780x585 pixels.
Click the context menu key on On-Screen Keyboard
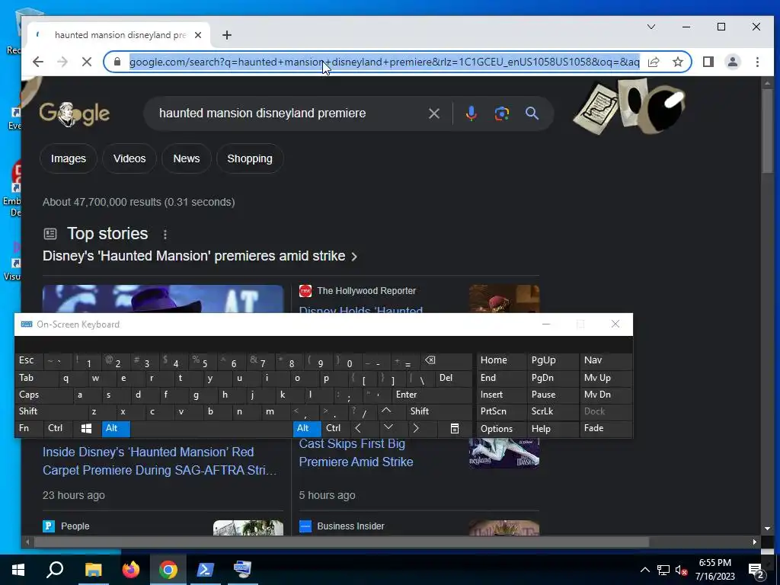[454, 428]
